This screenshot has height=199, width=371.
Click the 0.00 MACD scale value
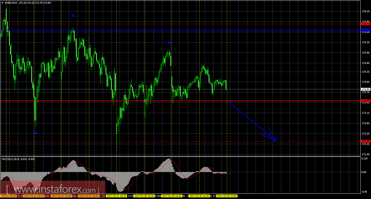(364, 172)
